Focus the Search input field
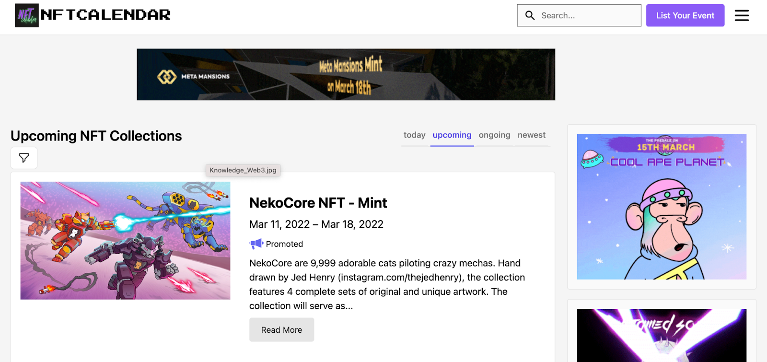Screen dimensions: 767x362 579,15
